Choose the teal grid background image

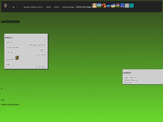[132, 6]
